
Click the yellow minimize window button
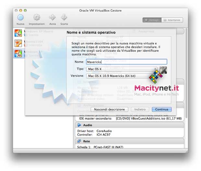pos(21,10)
